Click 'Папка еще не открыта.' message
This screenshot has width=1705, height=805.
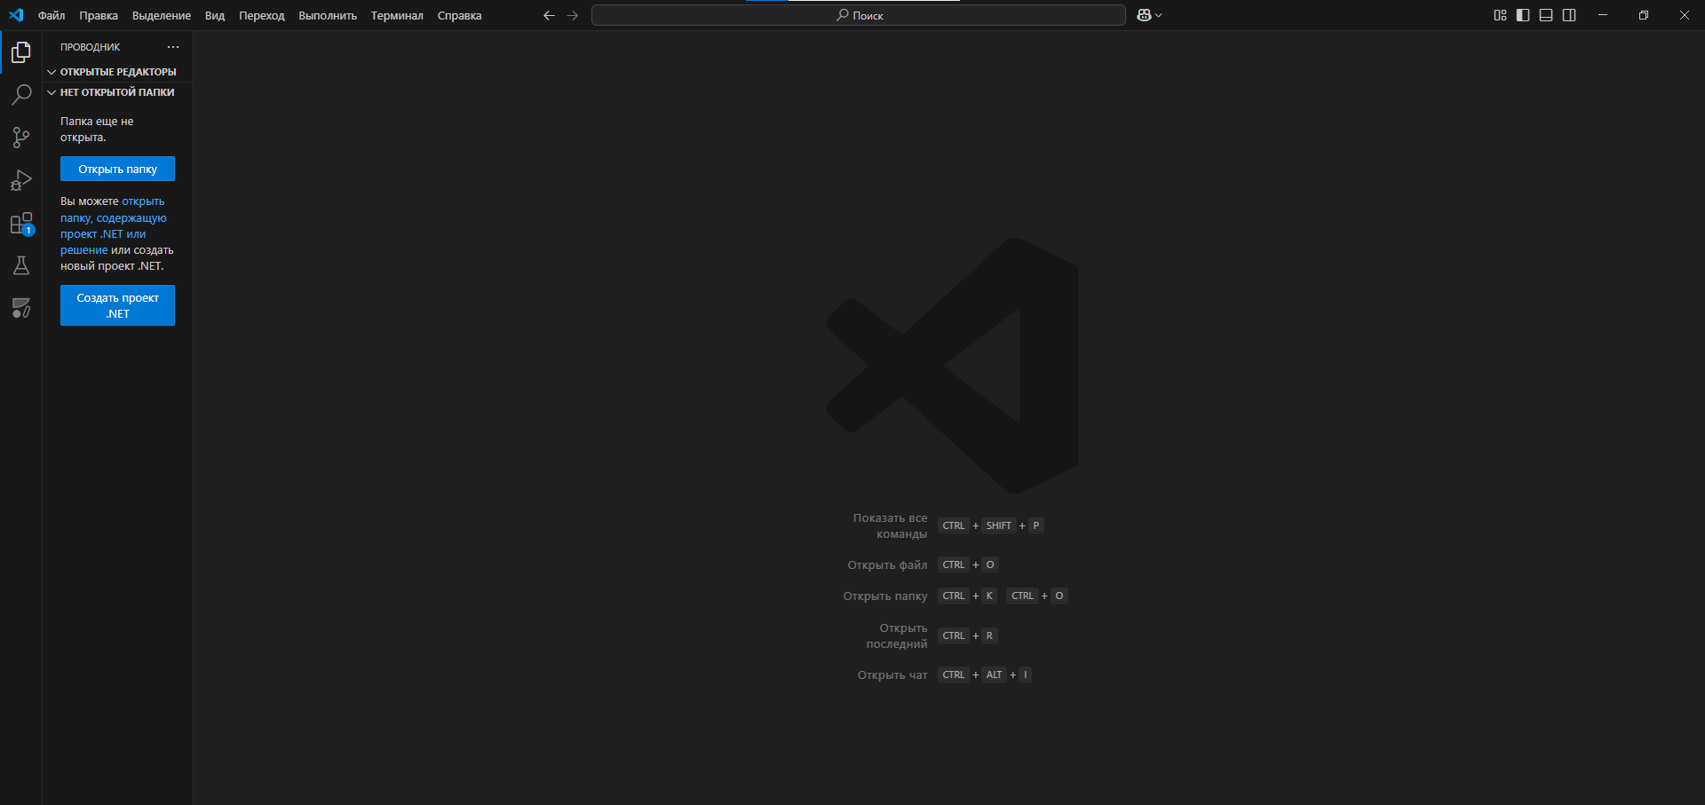tap(97, 129)
